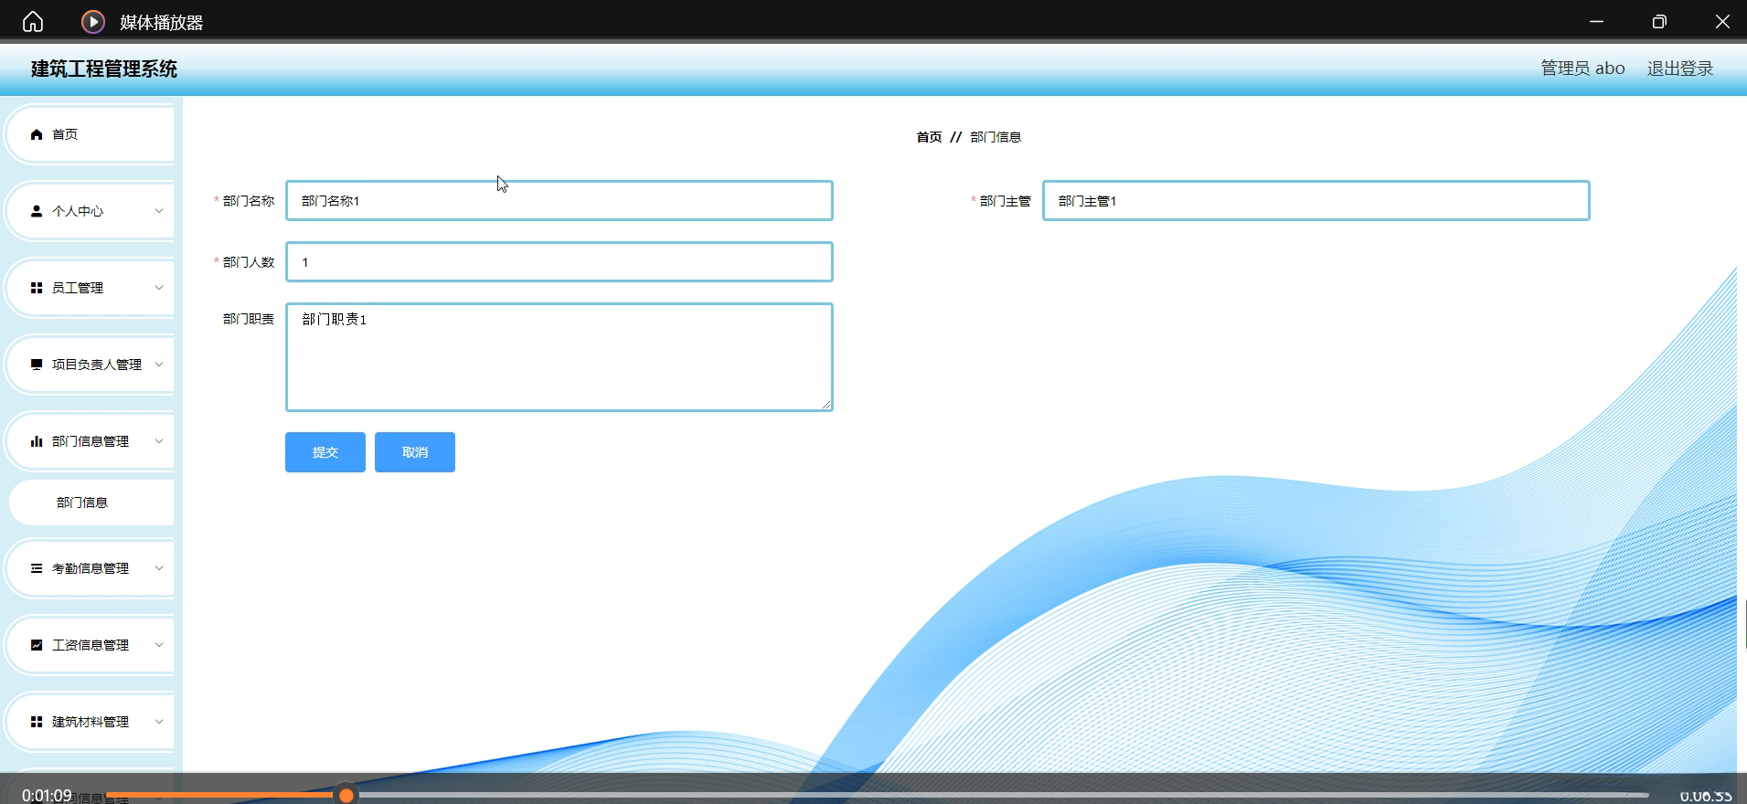Minimize the media player window

point(1597,21)
